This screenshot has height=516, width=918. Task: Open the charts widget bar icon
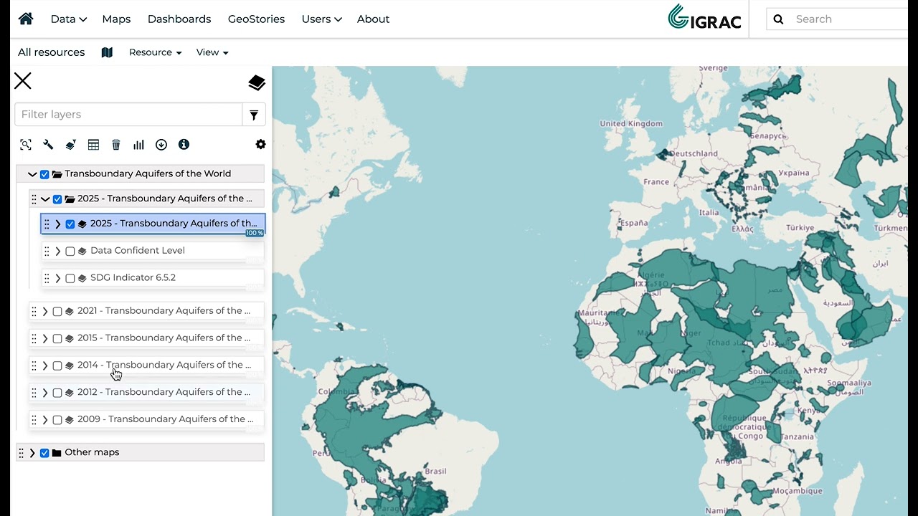click(138, 145)
